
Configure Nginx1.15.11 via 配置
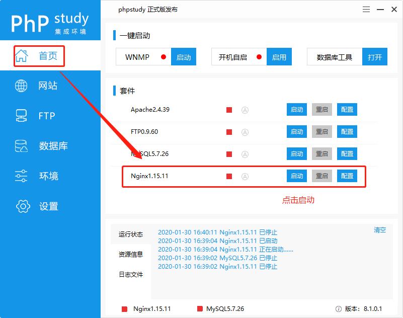click(347, 176)
